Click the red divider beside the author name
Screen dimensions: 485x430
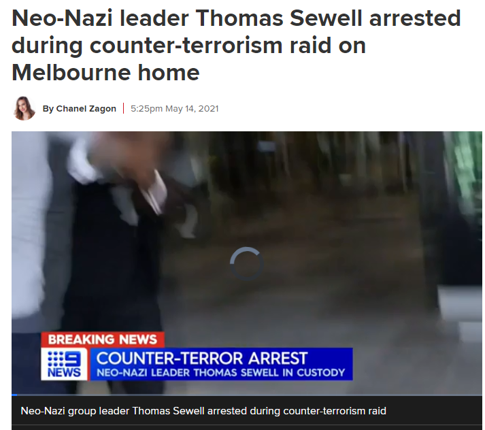click(x=123, y=109)
